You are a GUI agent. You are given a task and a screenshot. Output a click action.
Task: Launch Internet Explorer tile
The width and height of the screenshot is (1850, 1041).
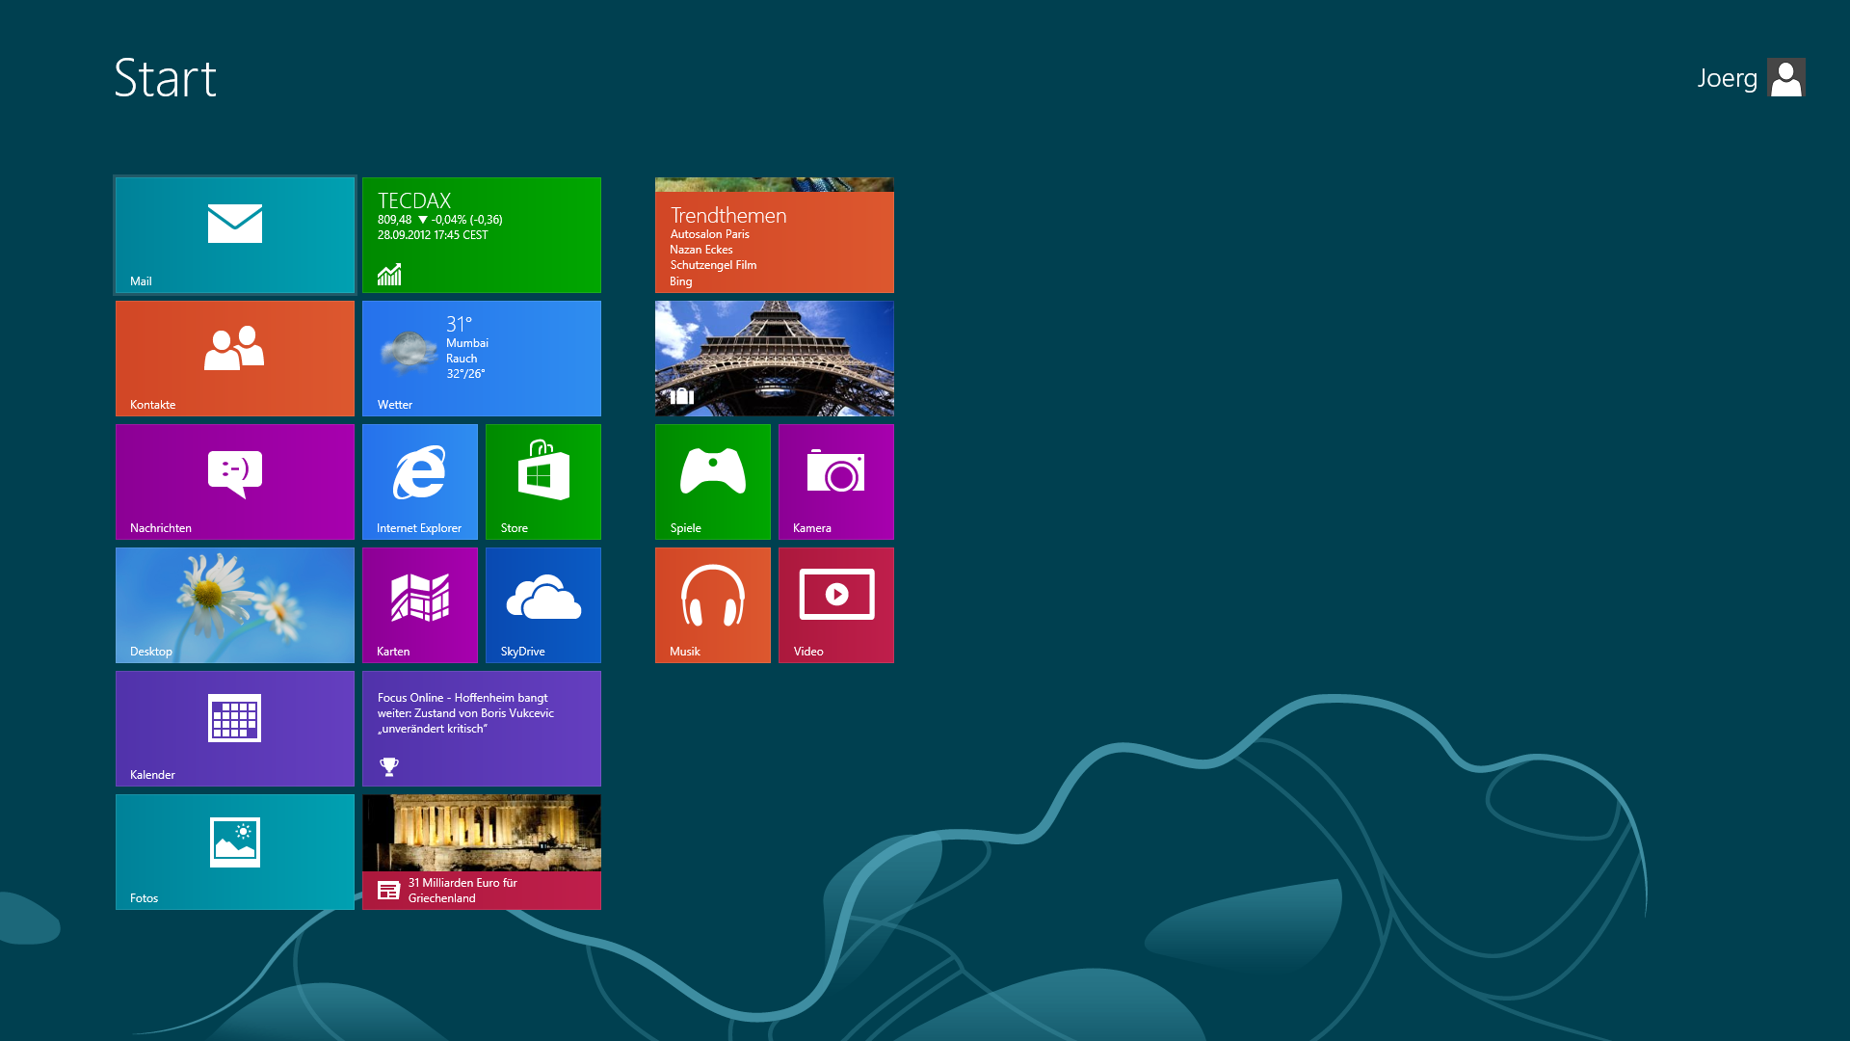(420, 482)
